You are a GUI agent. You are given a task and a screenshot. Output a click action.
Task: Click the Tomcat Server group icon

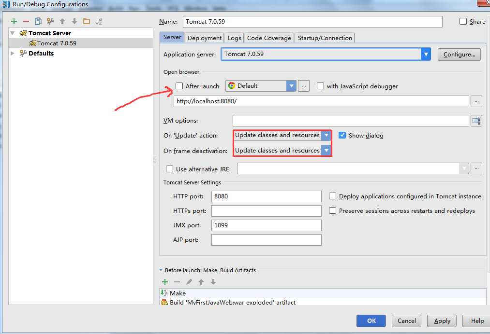23,33
